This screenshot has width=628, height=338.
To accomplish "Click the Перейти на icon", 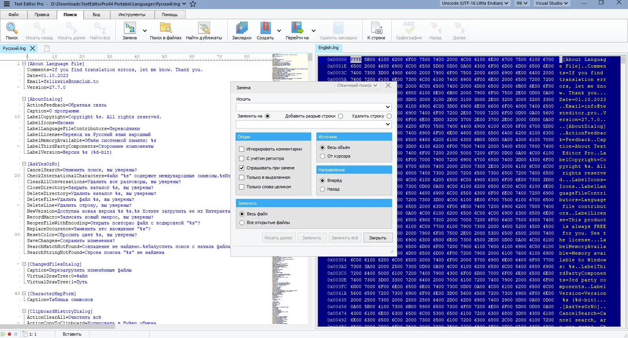I will (297, 28).
